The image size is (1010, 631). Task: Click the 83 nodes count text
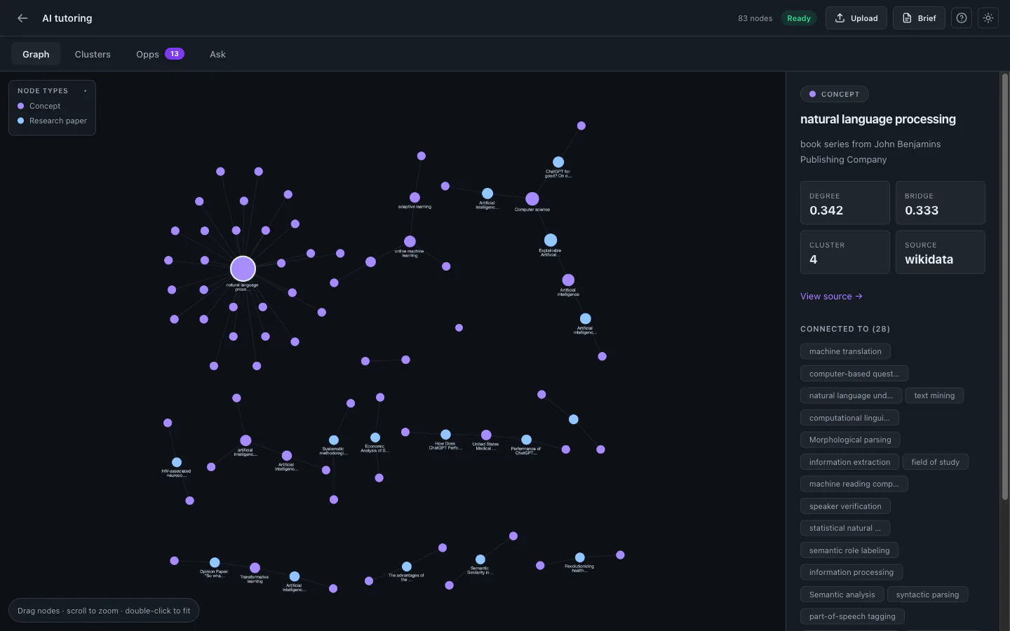[x=755, y=18]
